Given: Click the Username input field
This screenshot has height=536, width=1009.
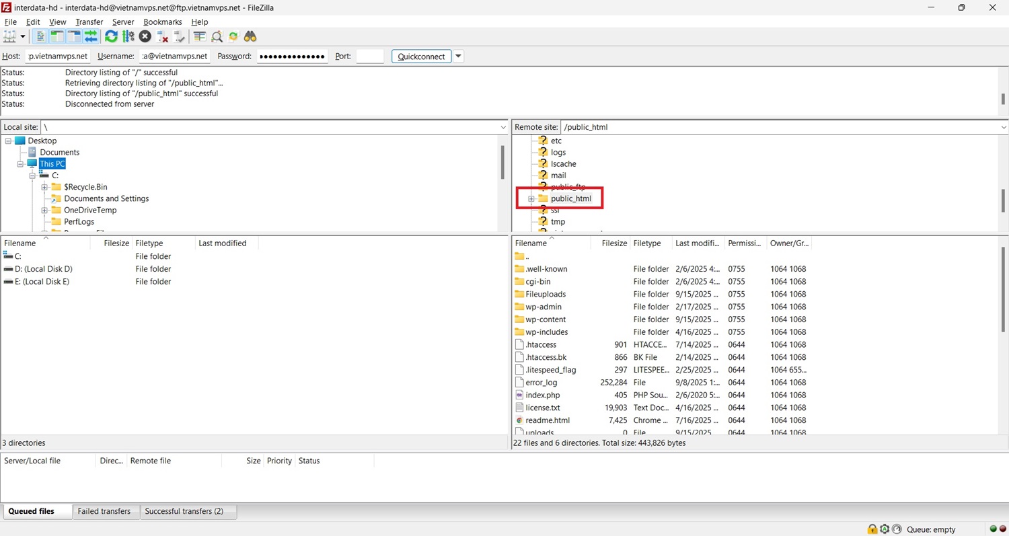Looking at the screenshot, I should (175, 56).
